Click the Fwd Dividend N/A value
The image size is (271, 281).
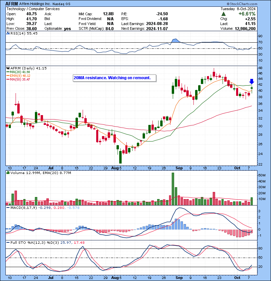coord(110,19)
